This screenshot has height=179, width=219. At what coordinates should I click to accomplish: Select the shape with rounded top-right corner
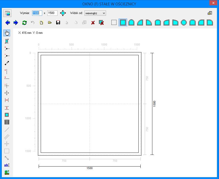(210, 22)
